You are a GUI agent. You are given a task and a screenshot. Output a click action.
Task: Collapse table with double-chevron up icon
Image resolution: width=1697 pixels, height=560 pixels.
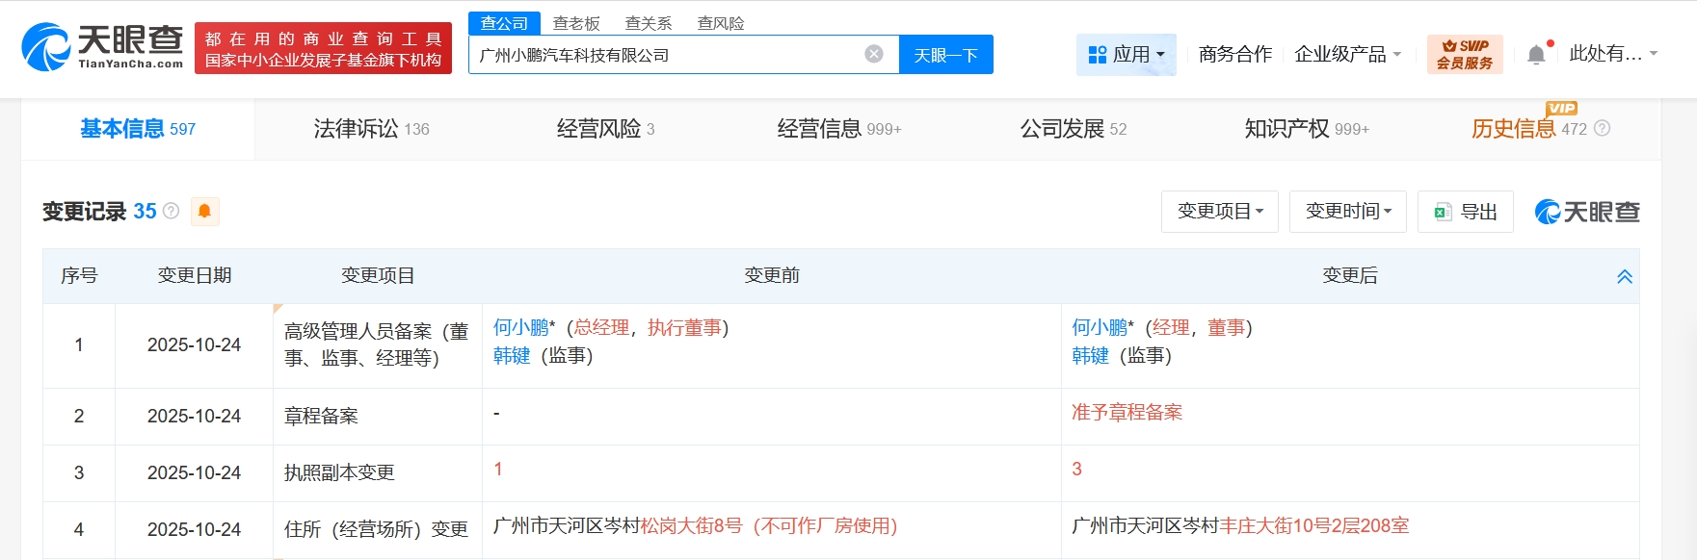[x=1624, y=276]
